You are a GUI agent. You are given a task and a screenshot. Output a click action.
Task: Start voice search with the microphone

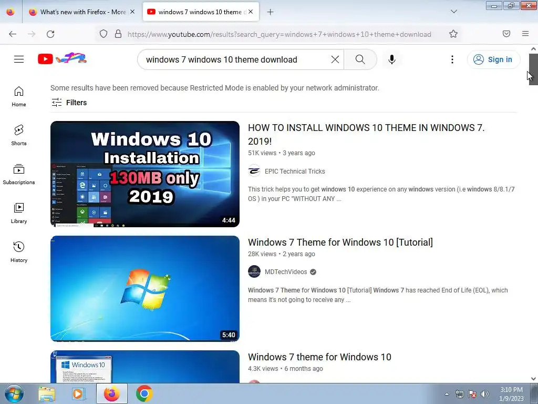point(392,59)
